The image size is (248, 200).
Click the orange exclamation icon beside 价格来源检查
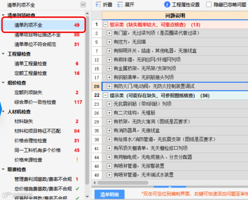pyautogui.click(x=77, y=160)
